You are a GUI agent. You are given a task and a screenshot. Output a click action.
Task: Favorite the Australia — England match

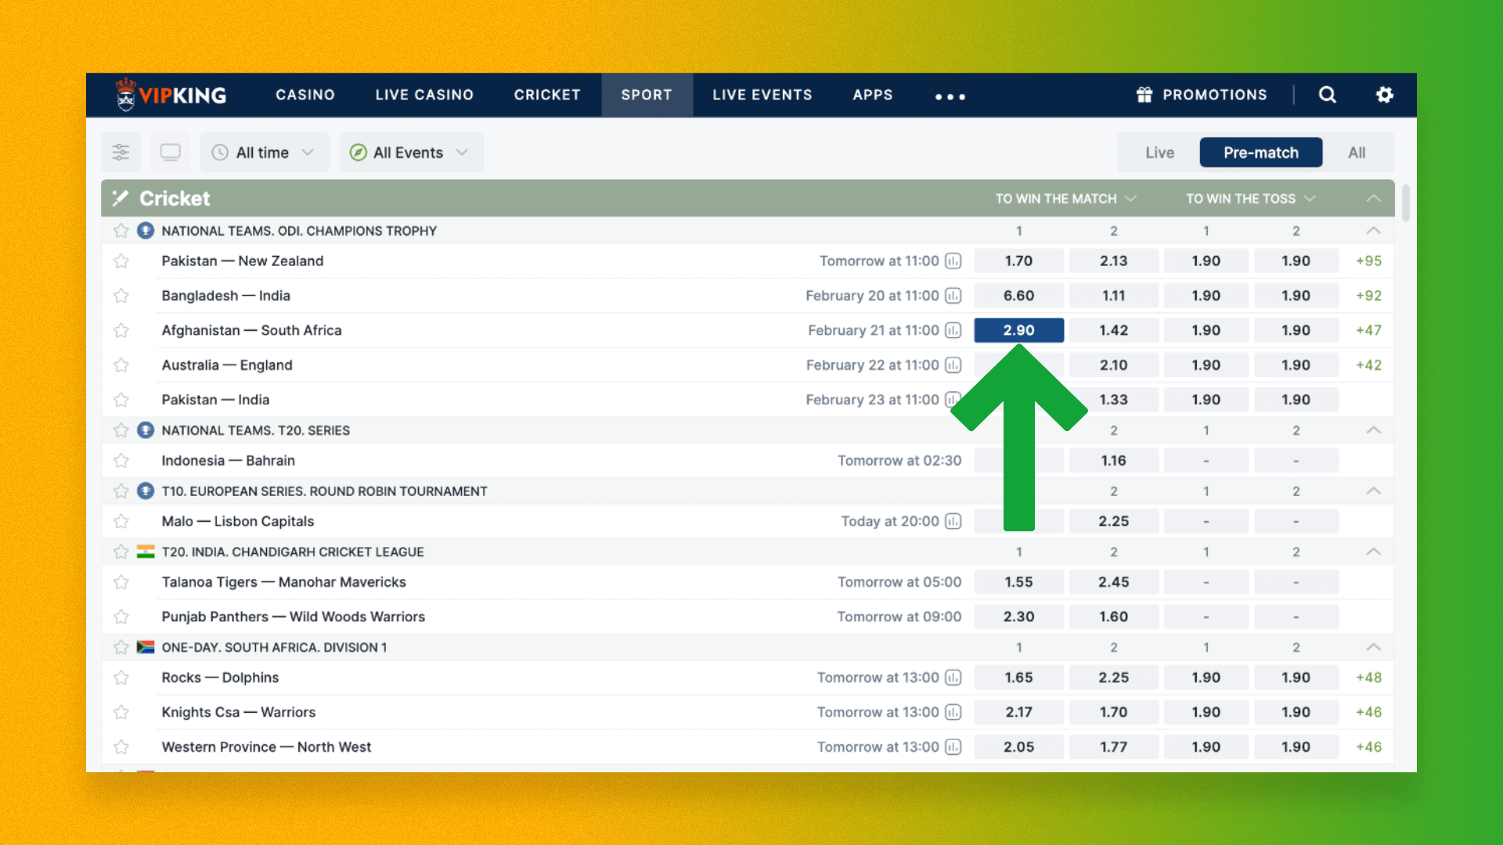click(121, 365)
